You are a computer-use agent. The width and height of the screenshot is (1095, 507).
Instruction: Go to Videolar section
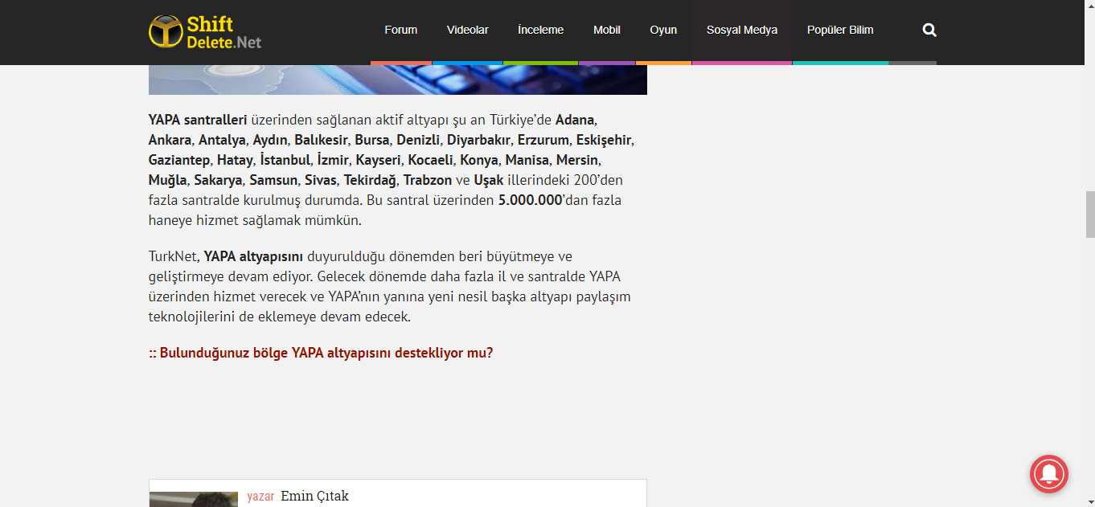[468, 31]
